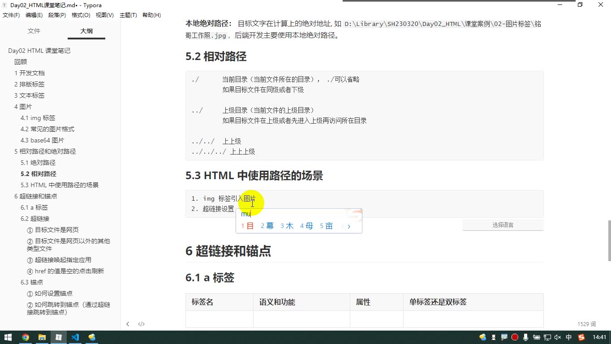The width and height of the screenshot is (611, 344).
Task: Open the 段落(P) menu
Action: (57, 15)
